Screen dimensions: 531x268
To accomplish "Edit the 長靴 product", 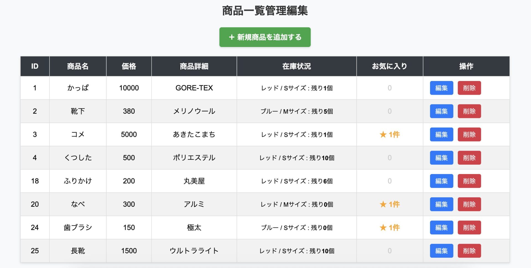I will point(441,251).
